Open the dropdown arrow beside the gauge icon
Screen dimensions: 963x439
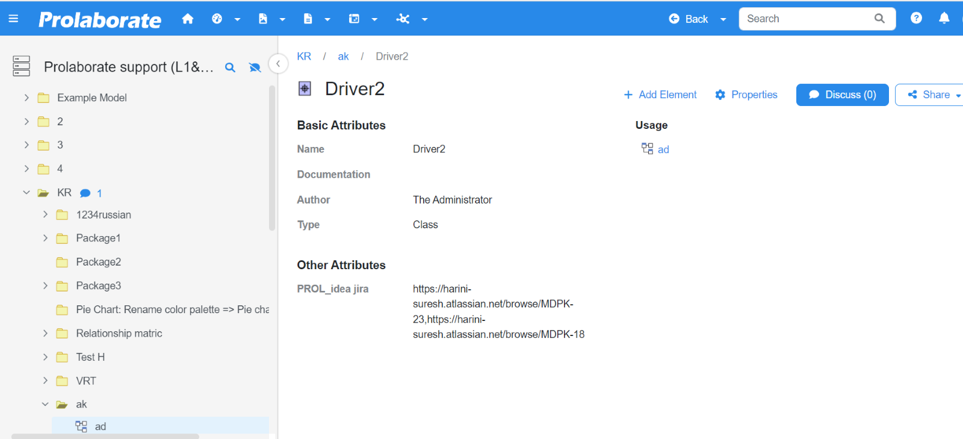(238, 19)
